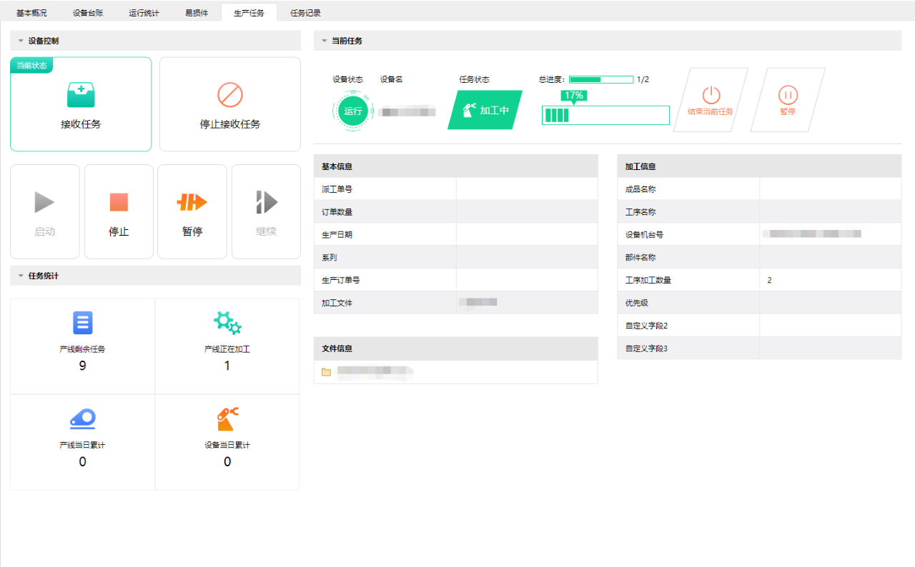Click the 停止接收任务 prohibition icon
The image size is (915, 567).
point(229,95)
